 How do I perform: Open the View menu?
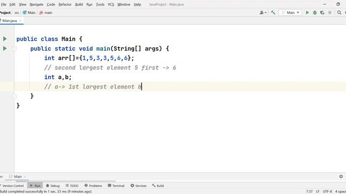tap(23, 4)
